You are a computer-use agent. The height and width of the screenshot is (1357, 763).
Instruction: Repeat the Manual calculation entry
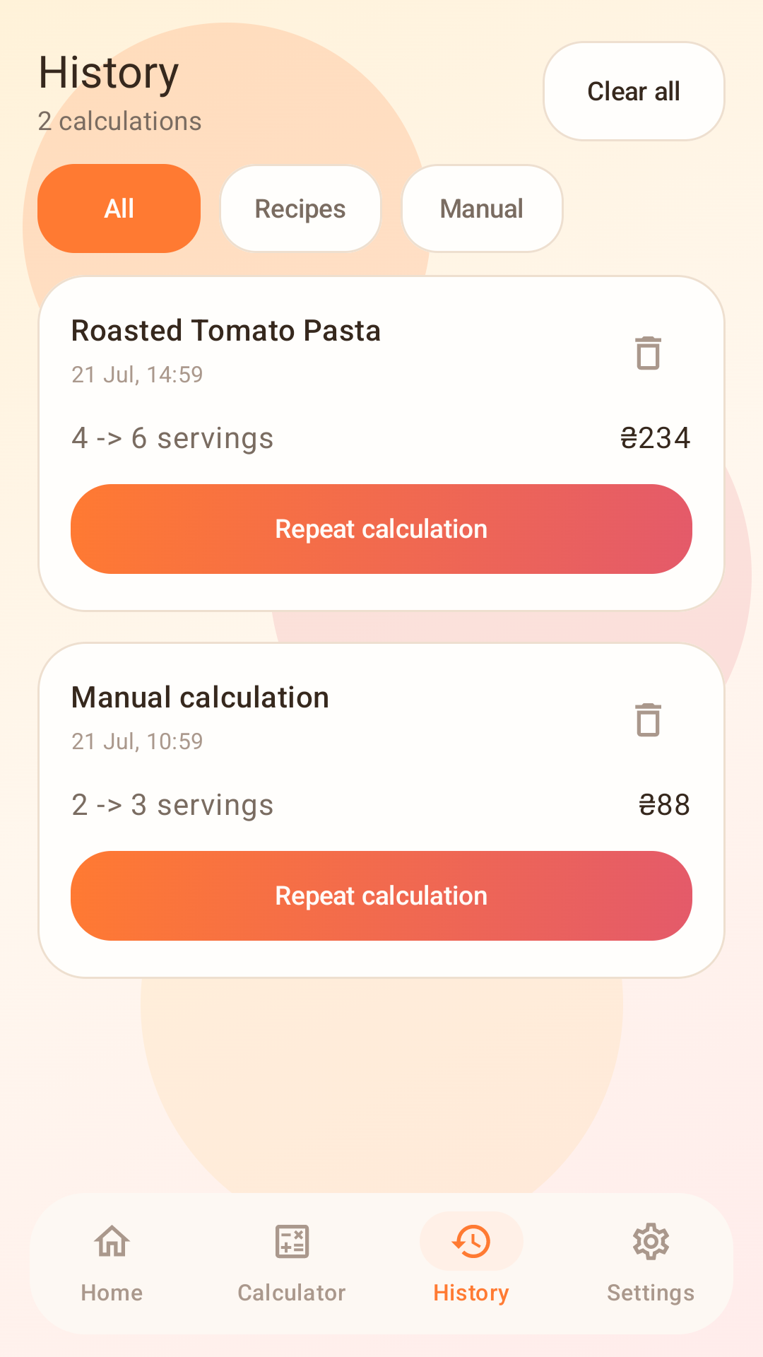click(x=381, y=895)
